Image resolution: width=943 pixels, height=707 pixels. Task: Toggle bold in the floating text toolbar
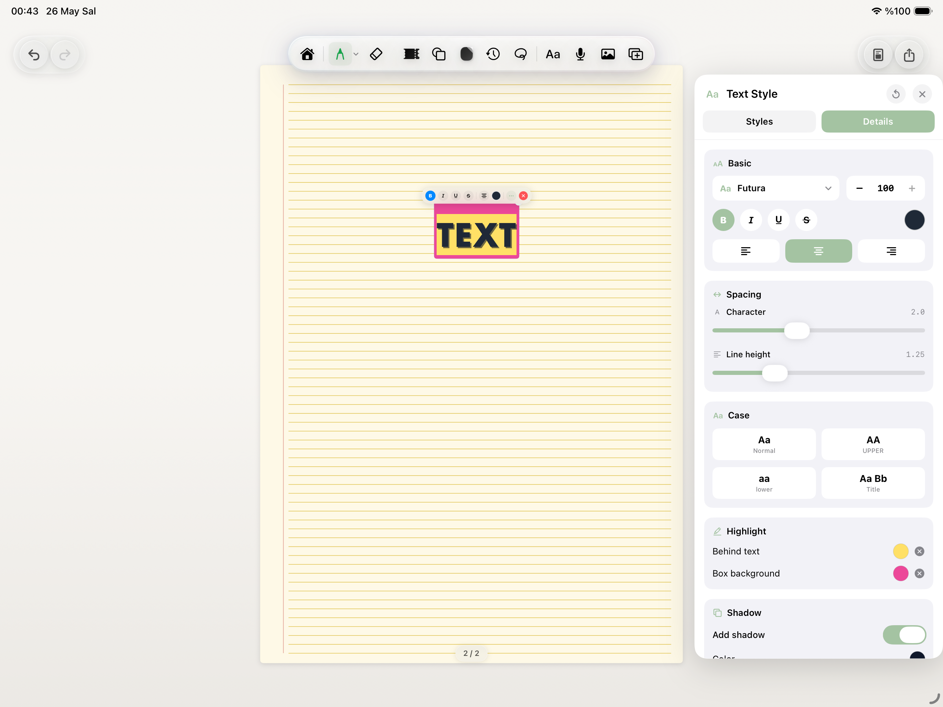(x=430, y=196)
